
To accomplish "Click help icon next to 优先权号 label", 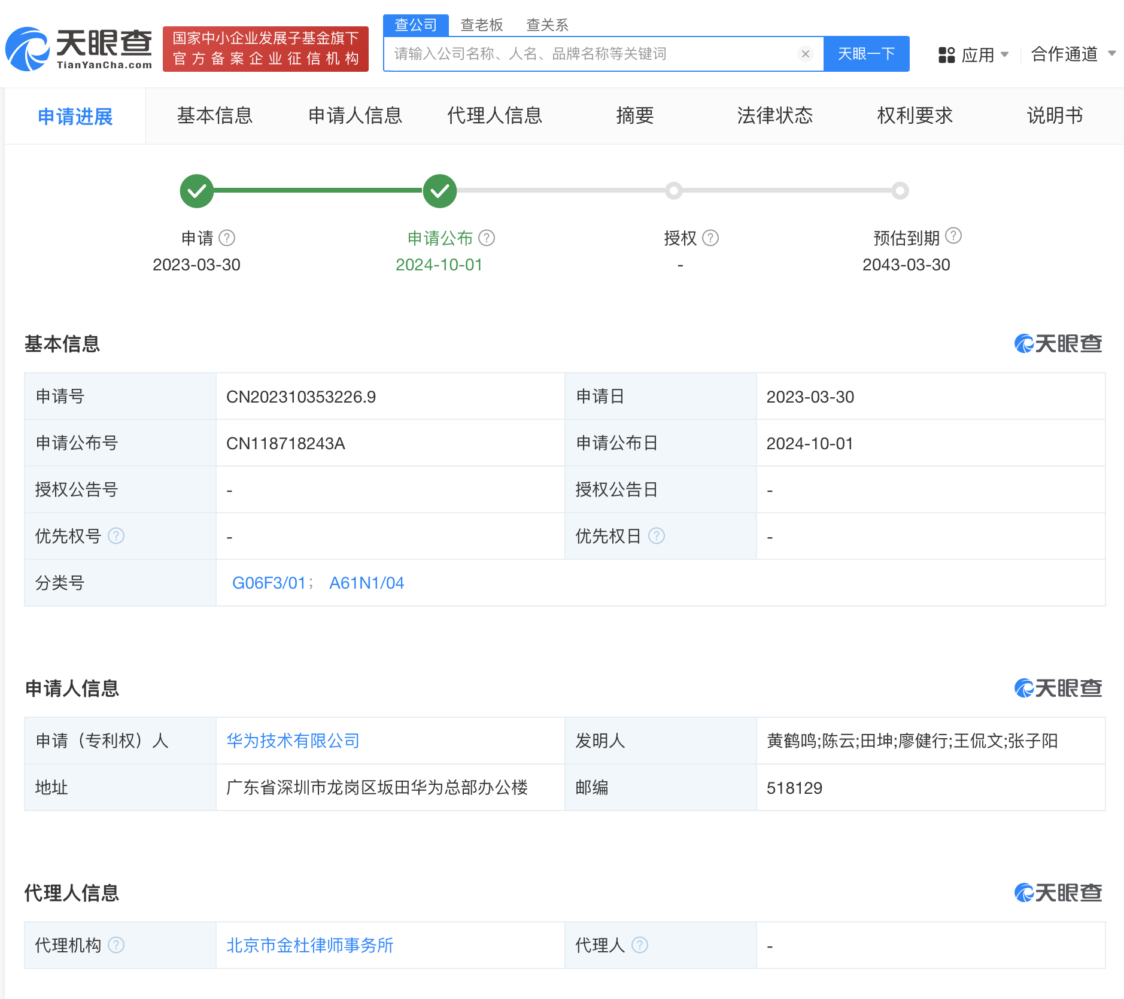I will [116, 536].
